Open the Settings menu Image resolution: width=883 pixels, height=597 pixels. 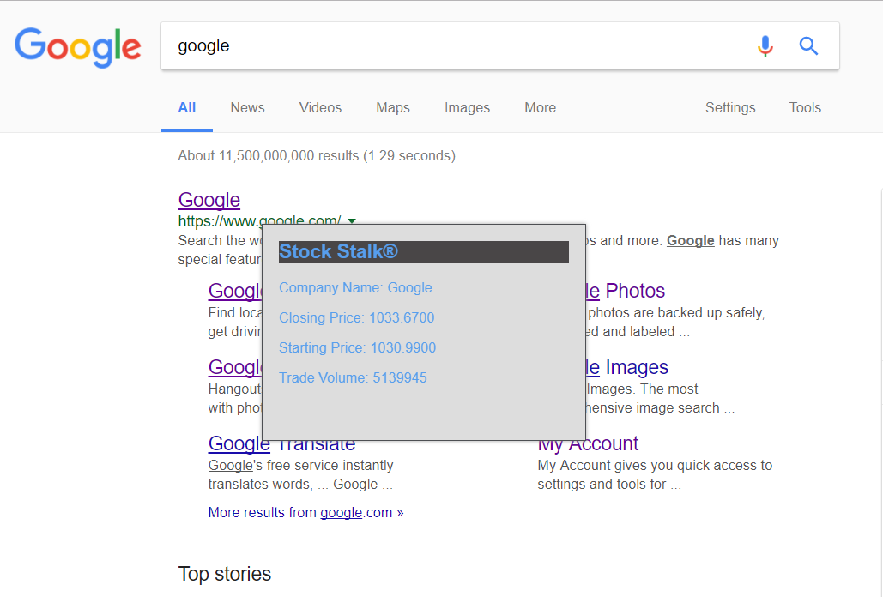(730, 107)
